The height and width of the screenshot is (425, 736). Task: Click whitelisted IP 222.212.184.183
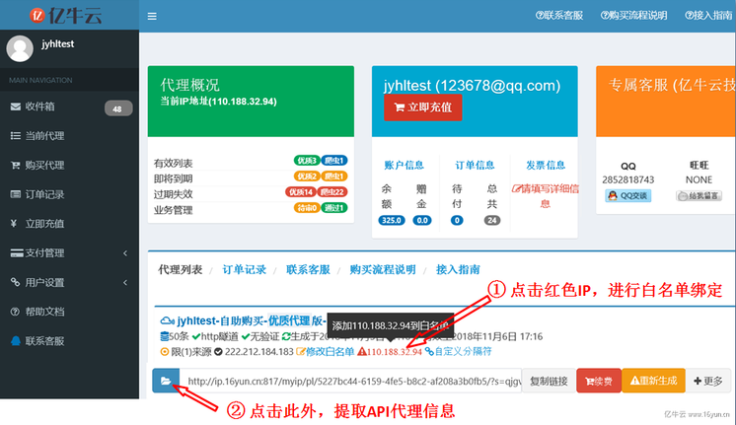tap(258, 351)
